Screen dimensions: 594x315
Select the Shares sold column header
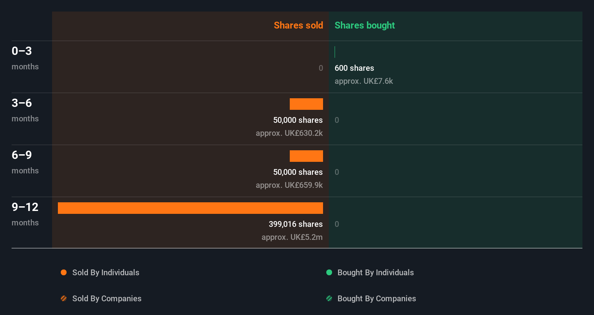(298, 25)
